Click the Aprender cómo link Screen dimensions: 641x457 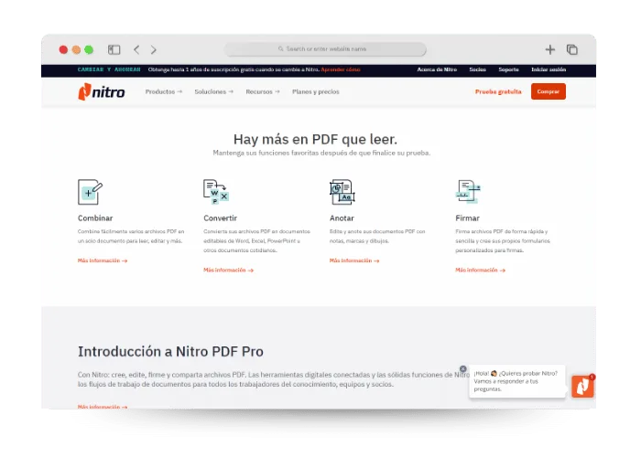click(x=341, y=69)
